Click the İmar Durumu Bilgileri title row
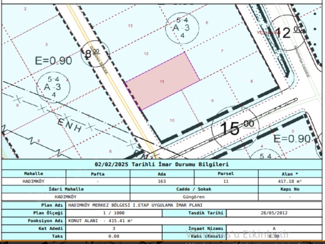 pyautogui.click(x=162, y=164)
